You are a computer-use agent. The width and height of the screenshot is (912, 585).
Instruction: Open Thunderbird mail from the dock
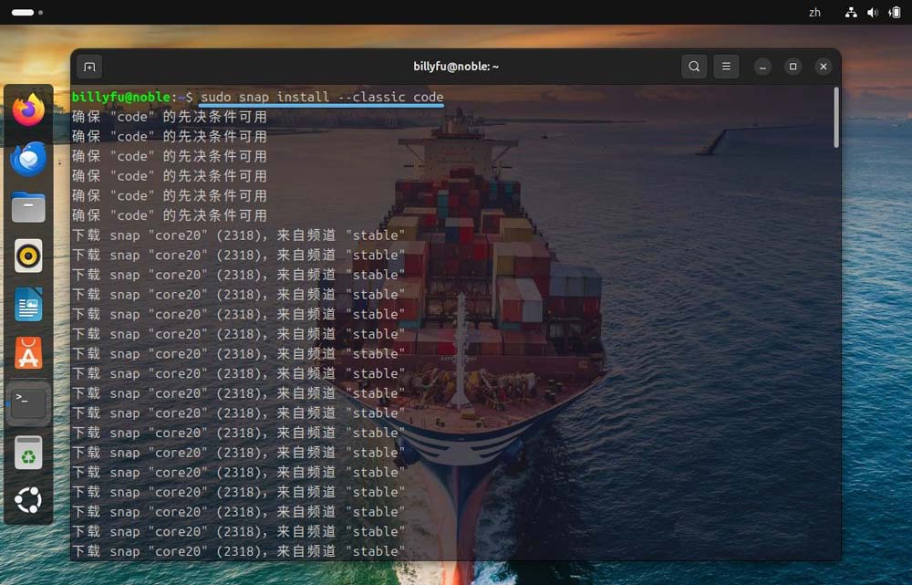(28, 158)
